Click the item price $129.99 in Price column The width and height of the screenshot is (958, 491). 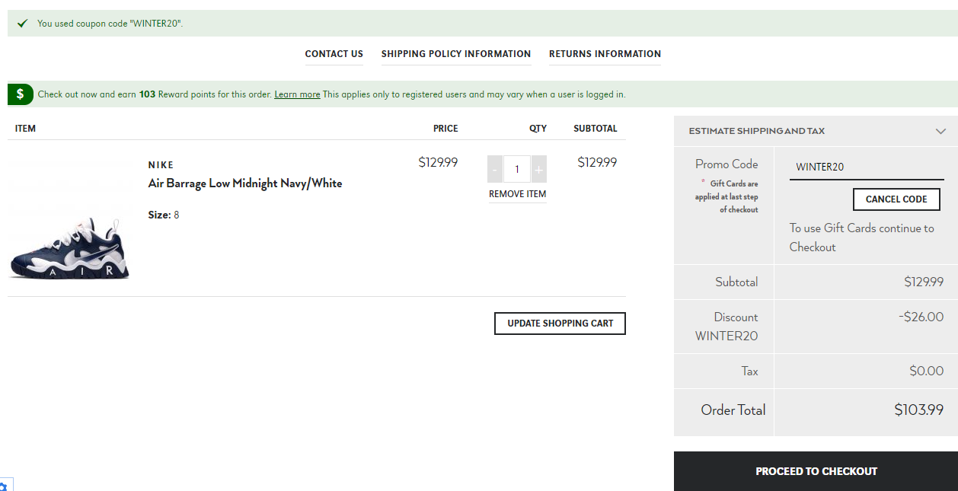tap(438, 162)
